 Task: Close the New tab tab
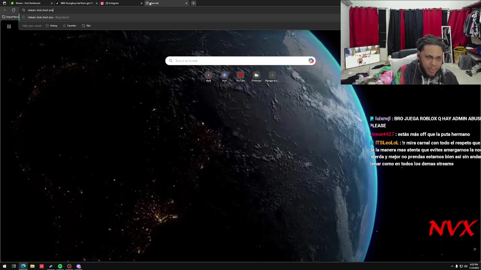point(186,3)
